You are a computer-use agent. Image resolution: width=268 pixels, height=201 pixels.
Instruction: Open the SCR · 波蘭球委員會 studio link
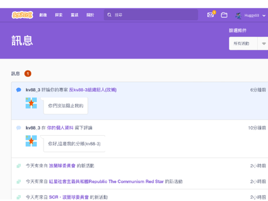[69, 197]
